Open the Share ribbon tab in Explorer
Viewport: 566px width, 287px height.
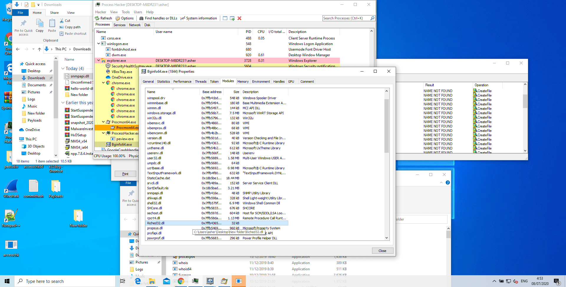pyautogui.click(x=54, y=13)
